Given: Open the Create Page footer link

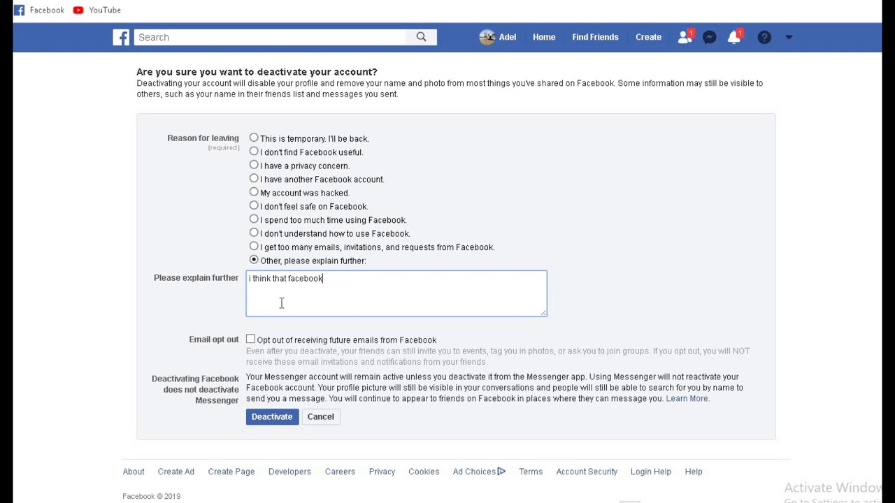Looking at the screenshot, I should click(231, 472).
